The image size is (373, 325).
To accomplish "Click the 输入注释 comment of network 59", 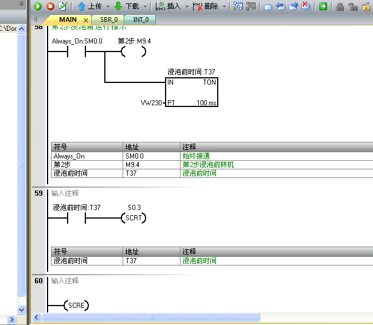I will (x=65, y=193).
